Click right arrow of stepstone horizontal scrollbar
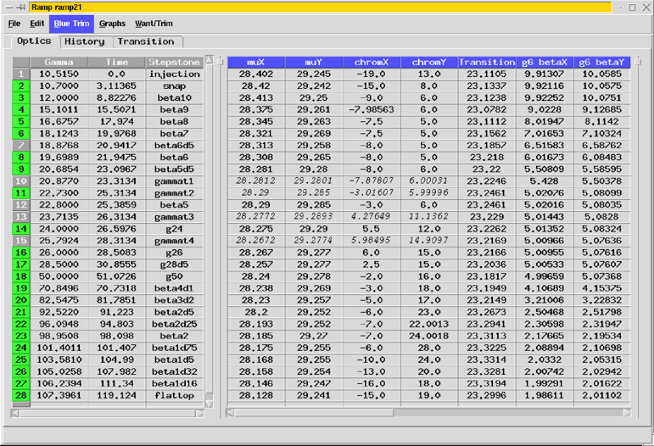The height and width of the screenshot is (446, 654). click(x=200, y=413)
